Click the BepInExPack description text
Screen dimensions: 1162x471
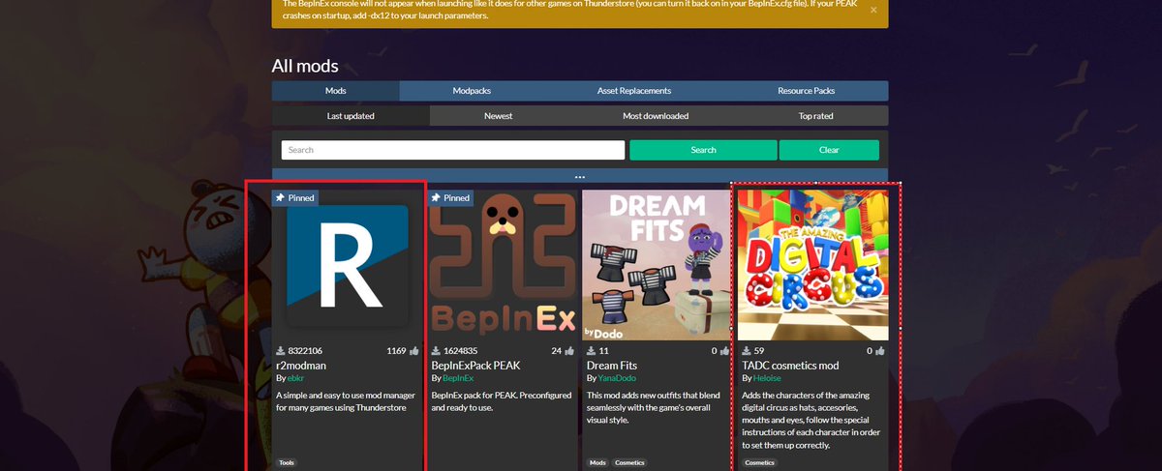501,401
